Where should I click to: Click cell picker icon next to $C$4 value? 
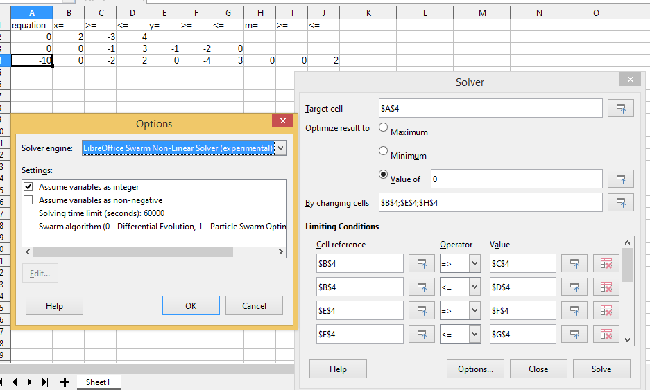[574, 263]
